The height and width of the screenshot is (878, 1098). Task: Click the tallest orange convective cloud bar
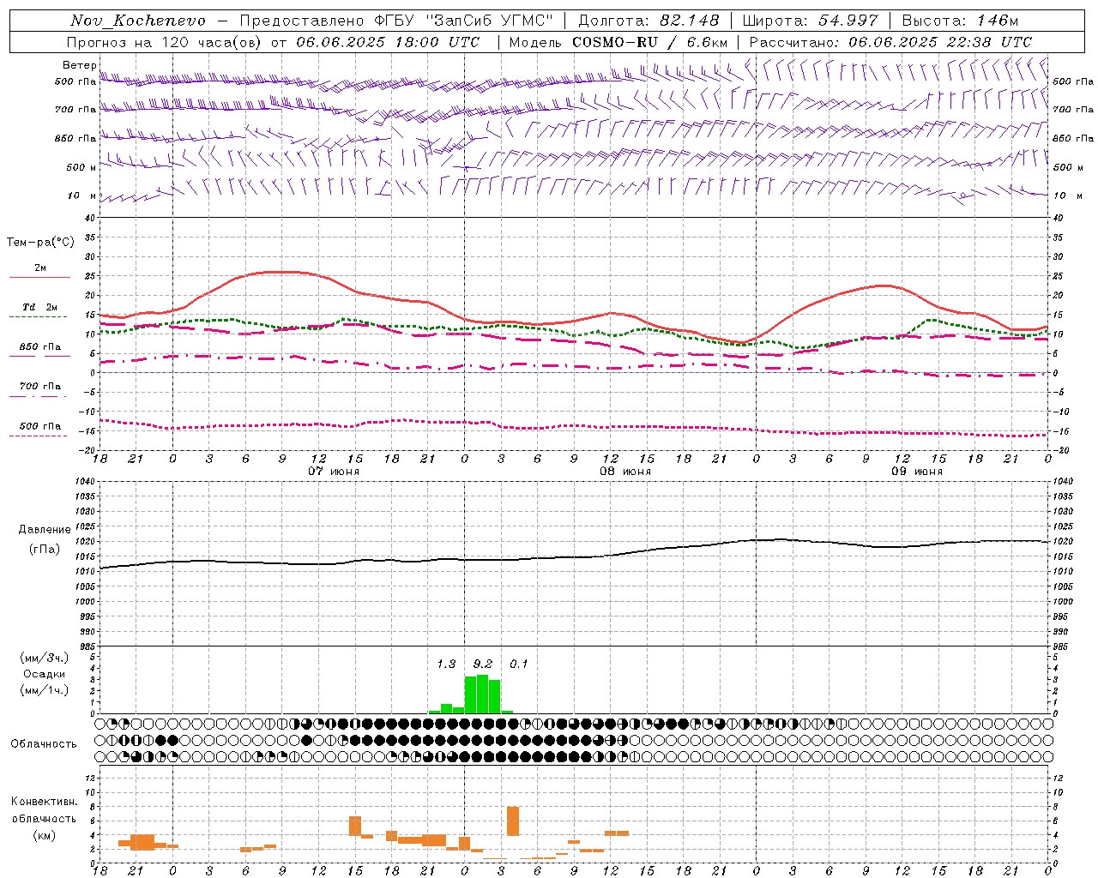coord(513,821)
